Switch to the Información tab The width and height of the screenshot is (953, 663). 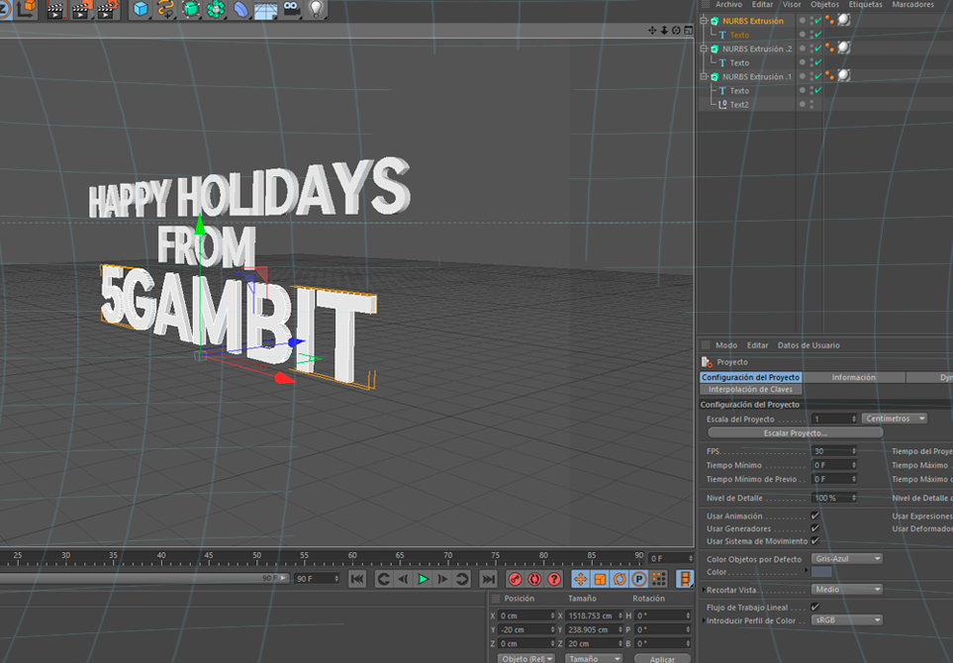pyautogui.click(x=853, y=377)
